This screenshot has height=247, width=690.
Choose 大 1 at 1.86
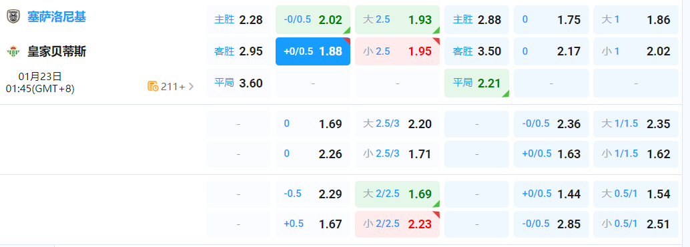click(636, 19)
